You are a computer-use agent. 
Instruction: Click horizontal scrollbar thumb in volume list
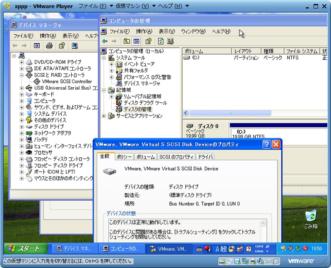click(230, 113)
